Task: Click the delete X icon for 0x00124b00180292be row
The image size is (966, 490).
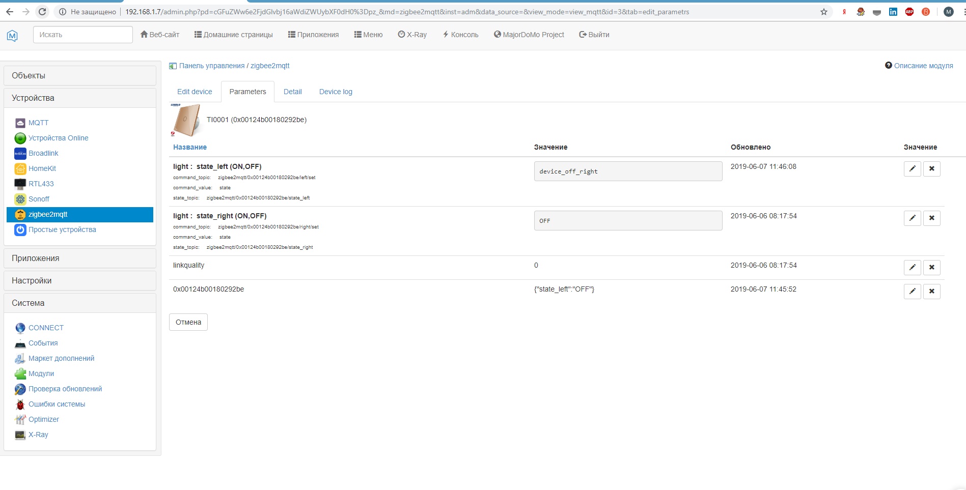Action: pyautogui.click(x=931, y=292)
